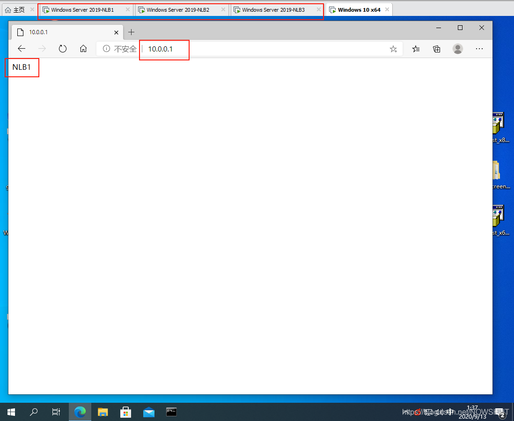Viewport: 514px width, 421px height.
Task: Launch Microsoft Store from the taskbar
Action: [126, 412]
